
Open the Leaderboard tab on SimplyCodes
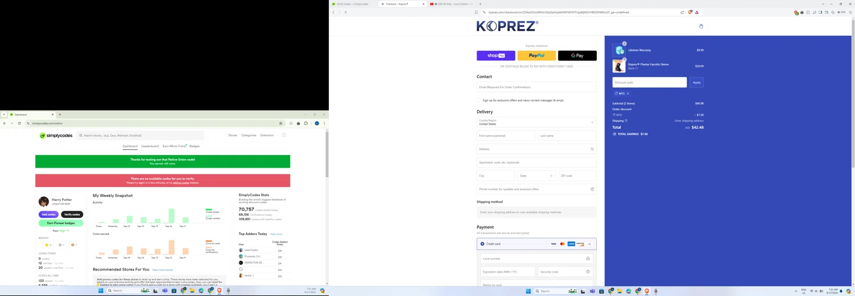150,146
